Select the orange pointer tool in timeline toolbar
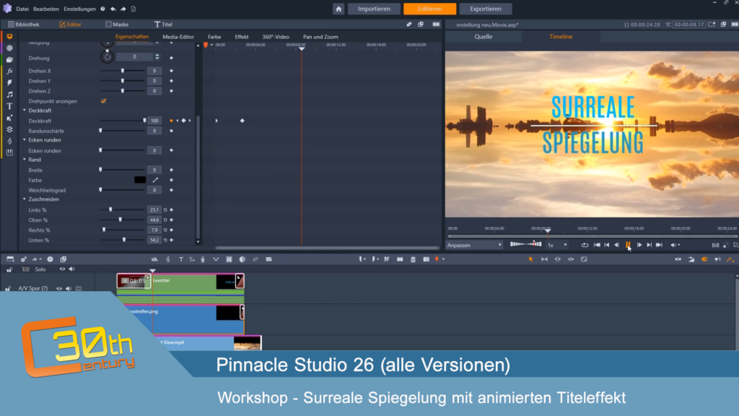Image resolution: width=739 pixels, height=416 pixels. 530,259
